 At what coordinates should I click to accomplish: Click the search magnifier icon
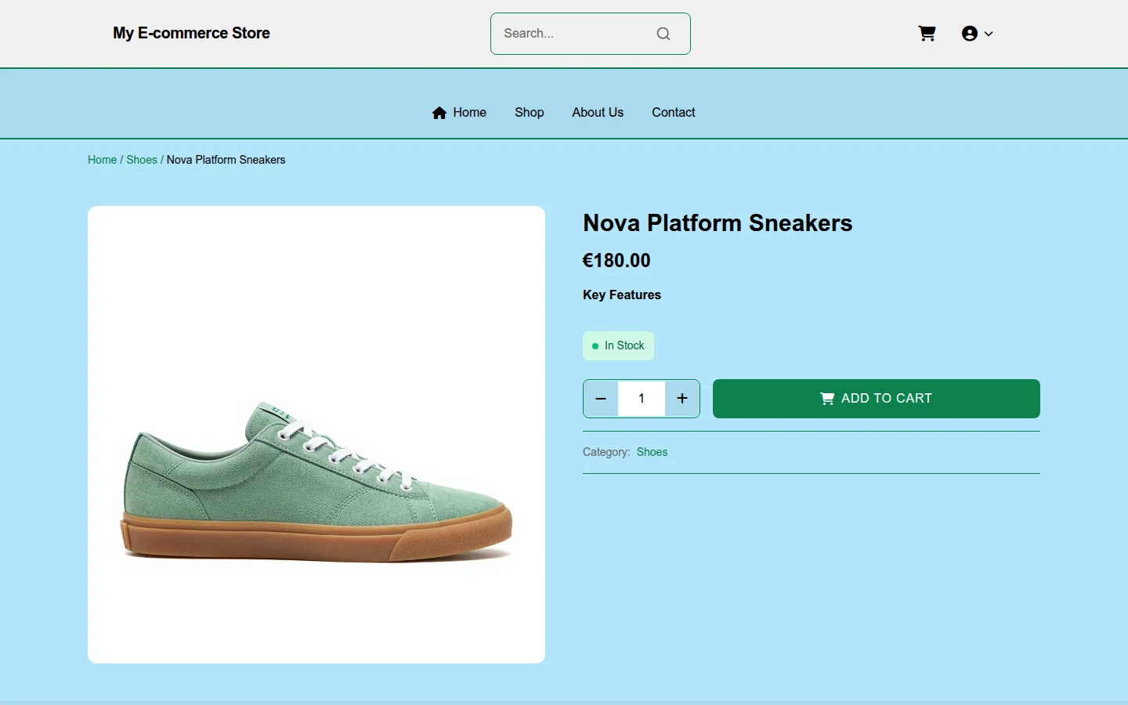pos(663,34)
